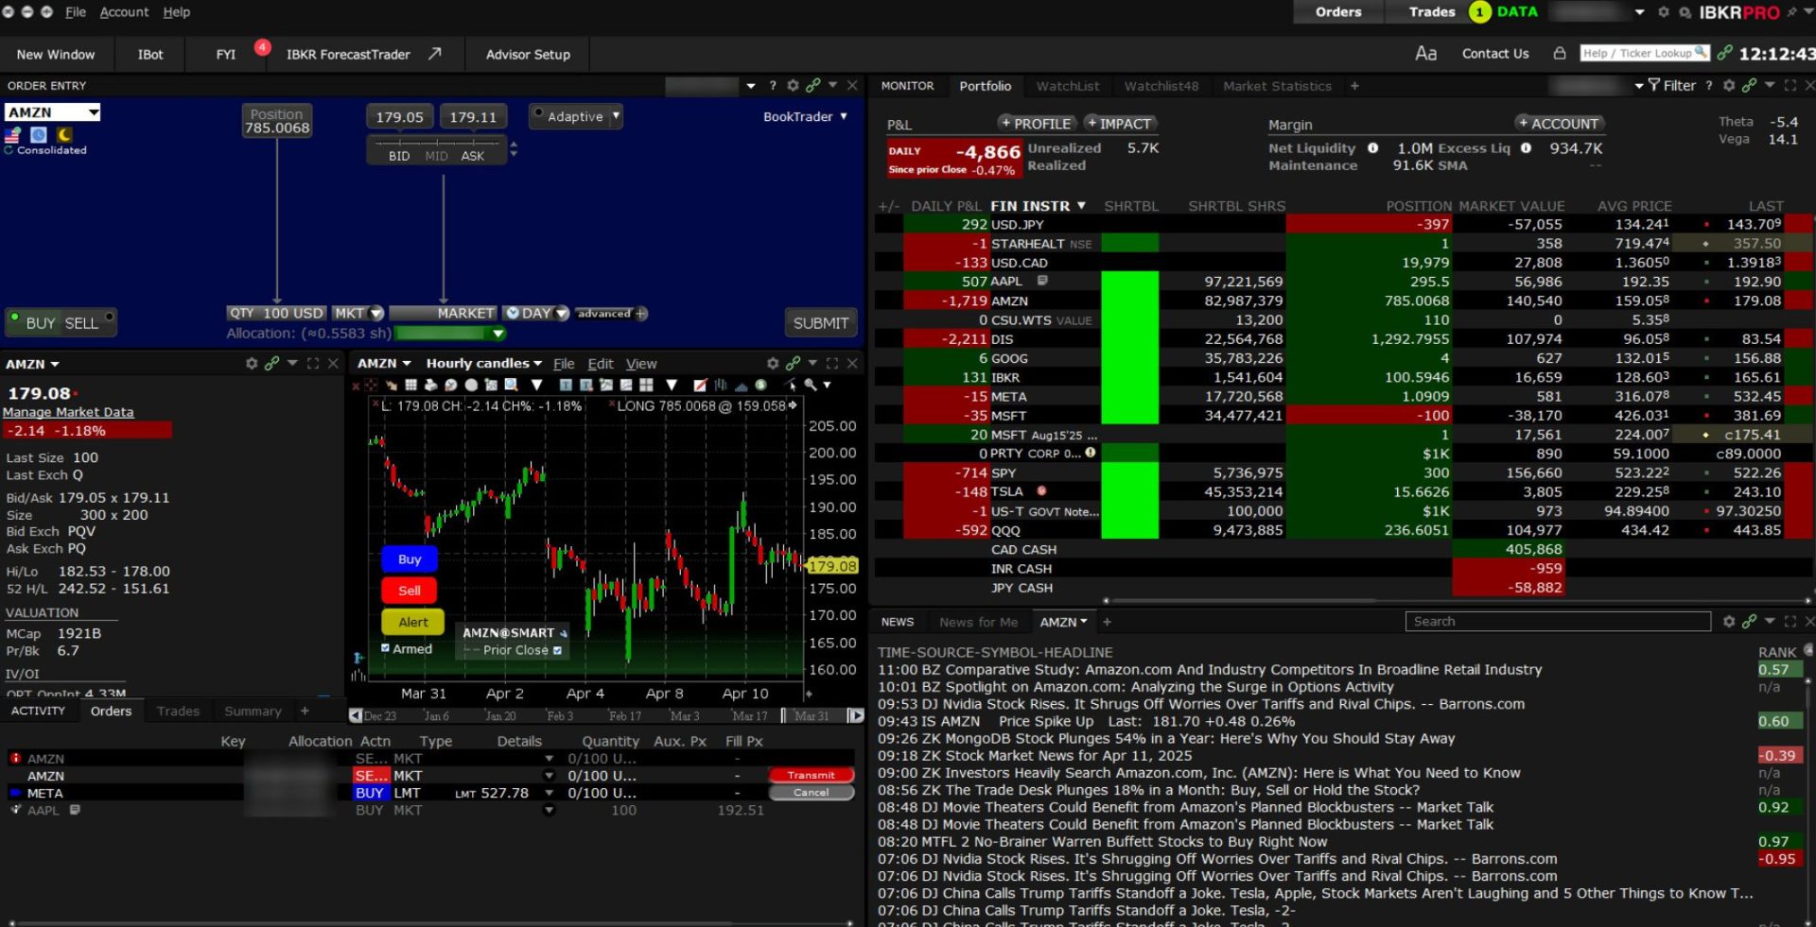Viewport: 1816px width, 927px height.
Task: Switch to the WatchList tab
Action: pyautogui.click(x=1067, y=86)
